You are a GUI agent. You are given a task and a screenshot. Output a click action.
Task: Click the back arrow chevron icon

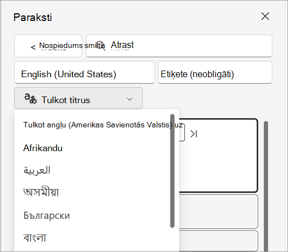pos(33,47)
